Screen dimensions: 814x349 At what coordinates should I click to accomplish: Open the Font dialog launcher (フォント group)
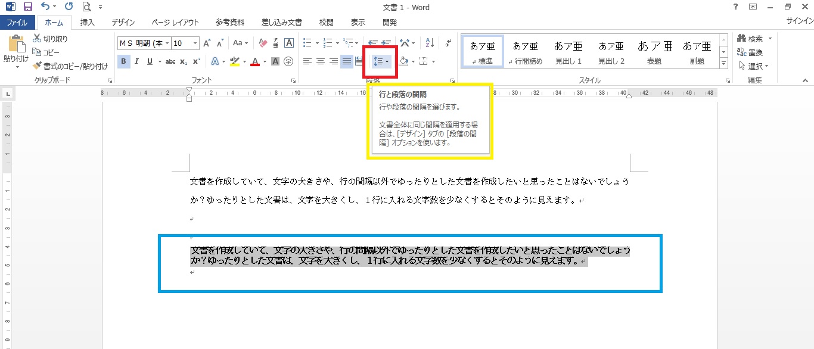coord(293,80)
